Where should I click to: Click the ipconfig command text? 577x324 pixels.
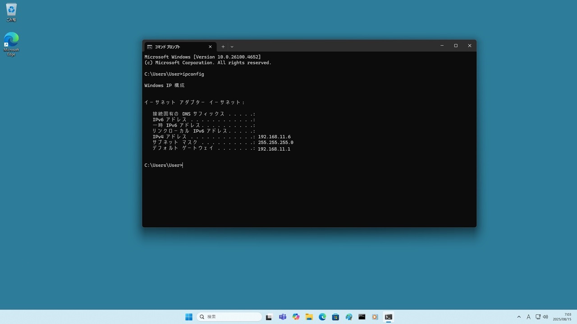click(x=193, y=74)
